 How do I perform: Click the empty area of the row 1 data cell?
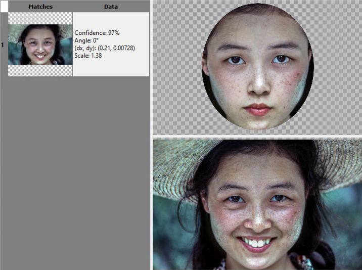click(111, 68)
